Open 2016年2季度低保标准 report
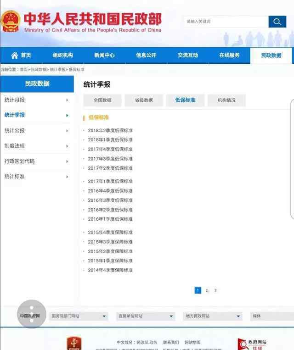 tap(110, 210)
